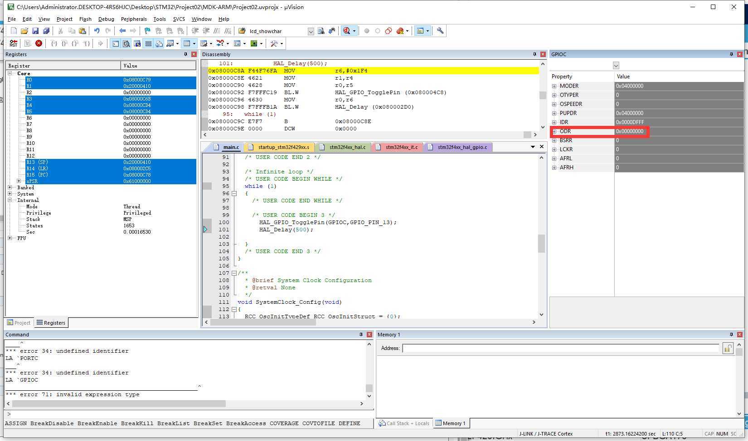Screen dimensions: 748x441
Task: Insert or remove bookmark flag icon
Action: (147, 31)
